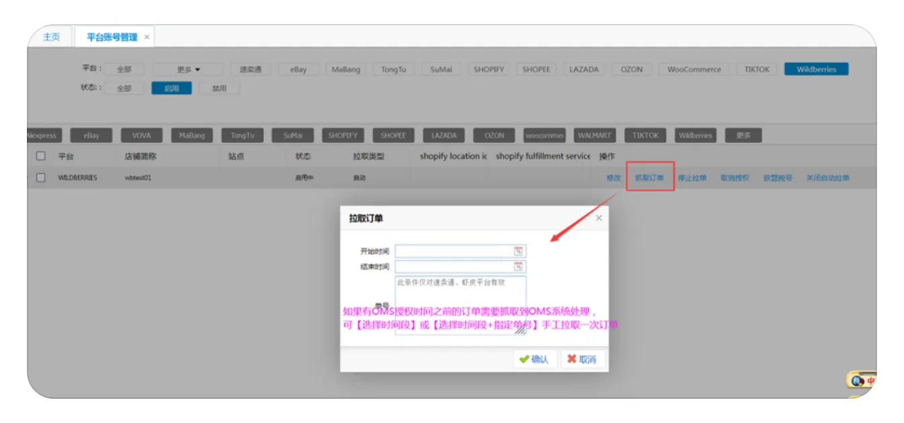Image resolution: width=904 pixels, height=423 pixels.
Task: Open the start time calendar picker
Action: tap(519, 251)
